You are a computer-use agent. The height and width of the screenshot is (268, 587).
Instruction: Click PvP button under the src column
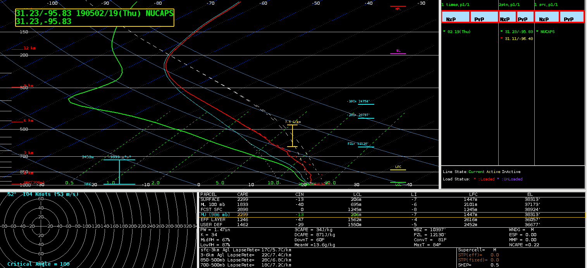click(572, 17)
